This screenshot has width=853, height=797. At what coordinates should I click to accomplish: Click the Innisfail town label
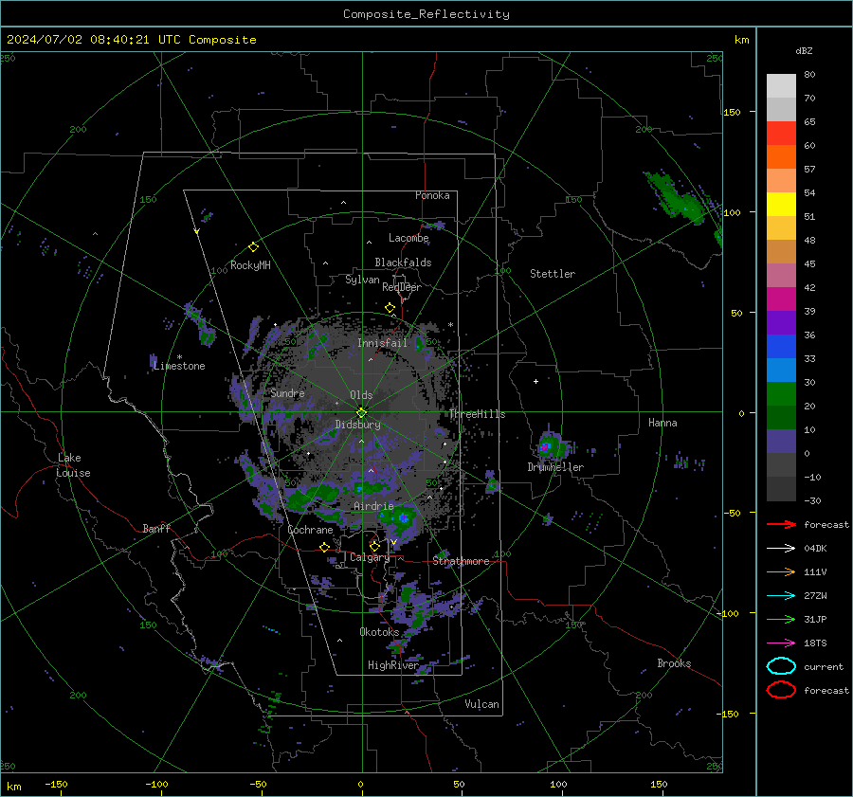tap(382, 343)
